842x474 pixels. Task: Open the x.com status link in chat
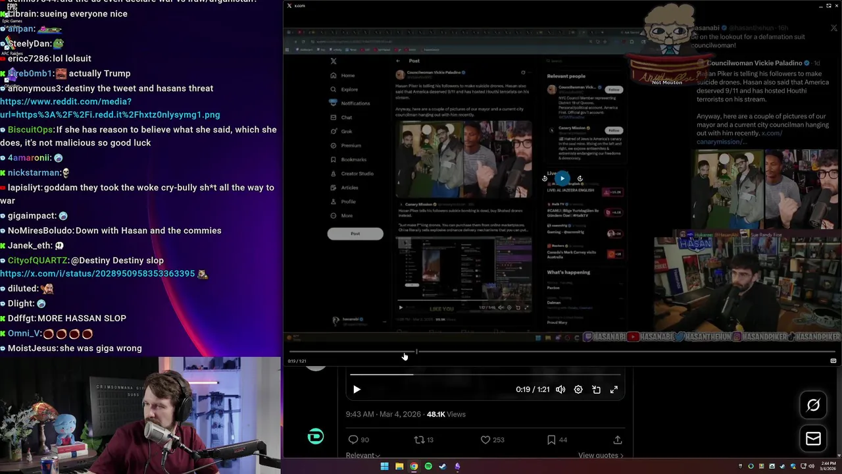pyautogui.click(x=97, y=274)
